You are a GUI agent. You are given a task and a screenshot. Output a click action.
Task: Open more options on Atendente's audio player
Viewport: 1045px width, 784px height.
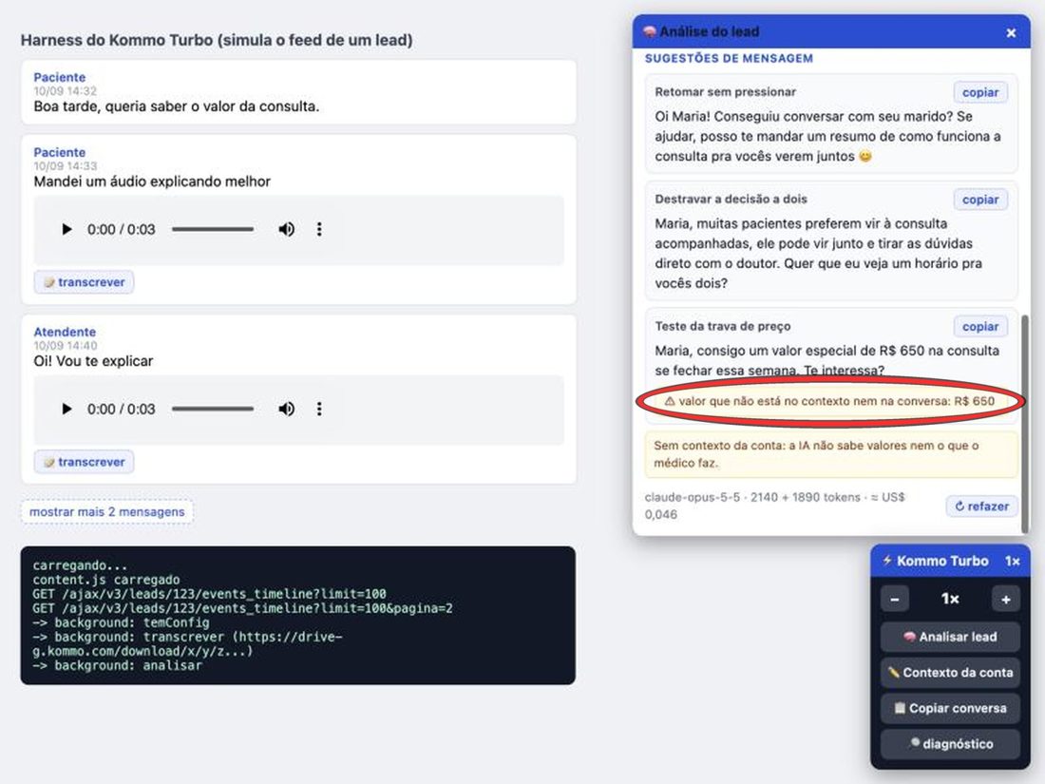319,409
